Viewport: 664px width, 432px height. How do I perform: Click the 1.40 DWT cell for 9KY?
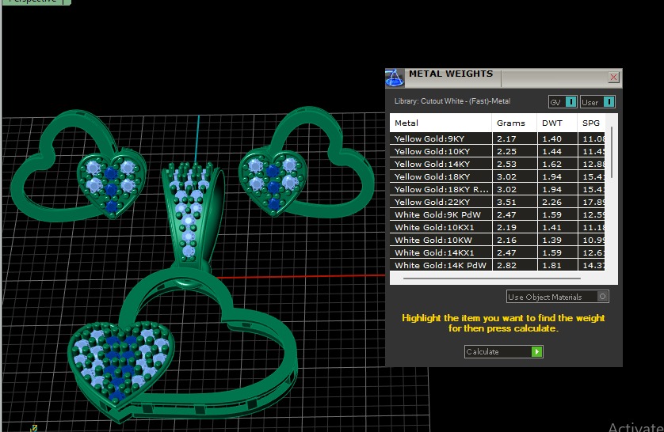pyautogui.click(x=557, y=138)
